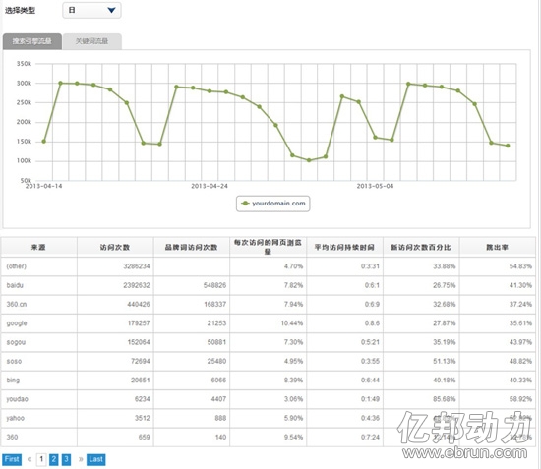The height and width of the screenshot is (469, 541).
Task: Sort by the 来源 column header
Action: coord(38,247)
